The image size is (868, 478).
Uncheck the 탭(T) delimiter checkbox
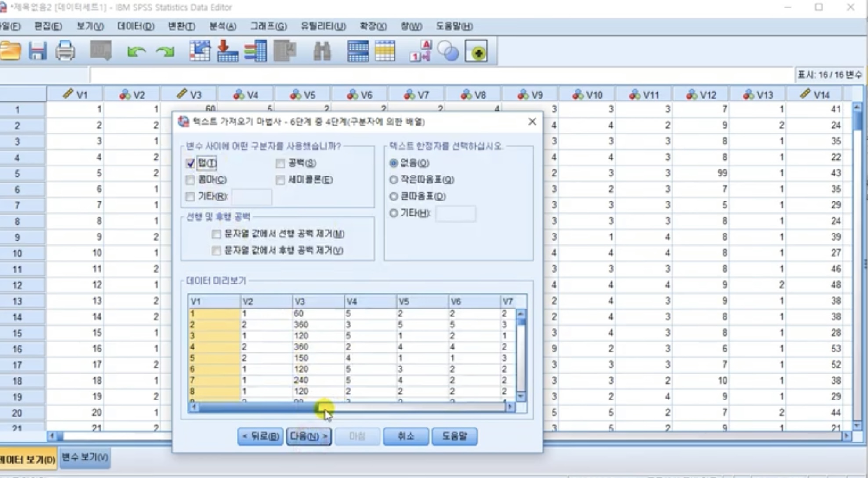click(190, 164)
